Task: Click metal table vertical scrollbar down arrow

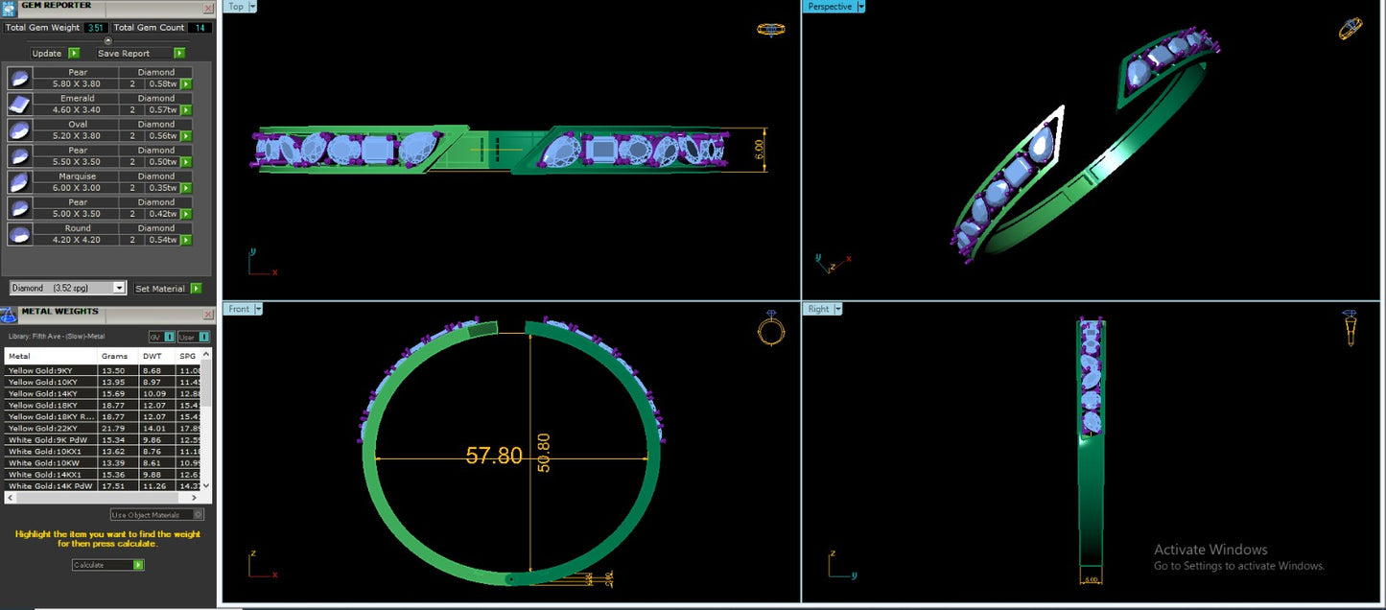Action: point(205,486)
